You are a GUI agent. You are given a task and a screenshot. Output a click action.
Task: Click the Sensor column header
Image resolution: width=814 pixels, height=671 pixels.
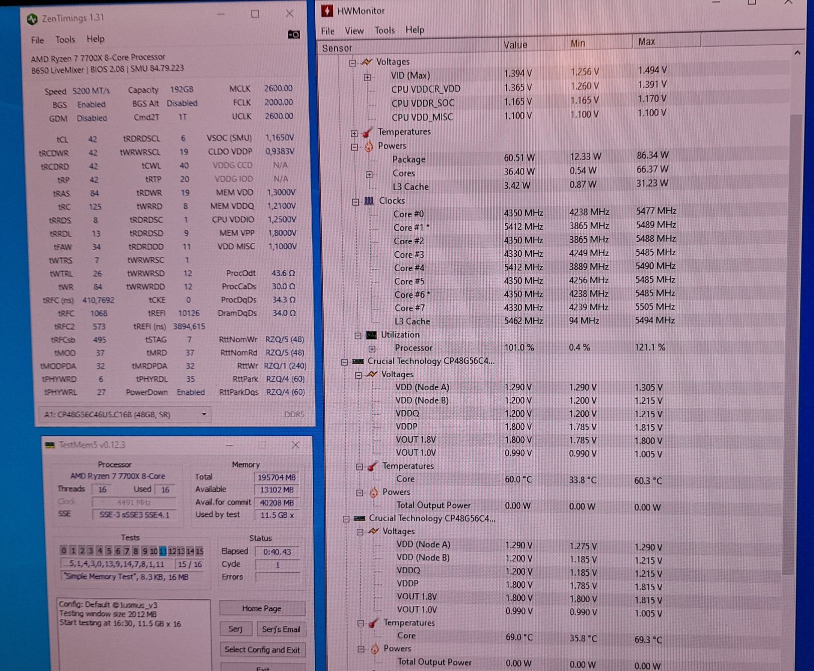coord(408,47)
